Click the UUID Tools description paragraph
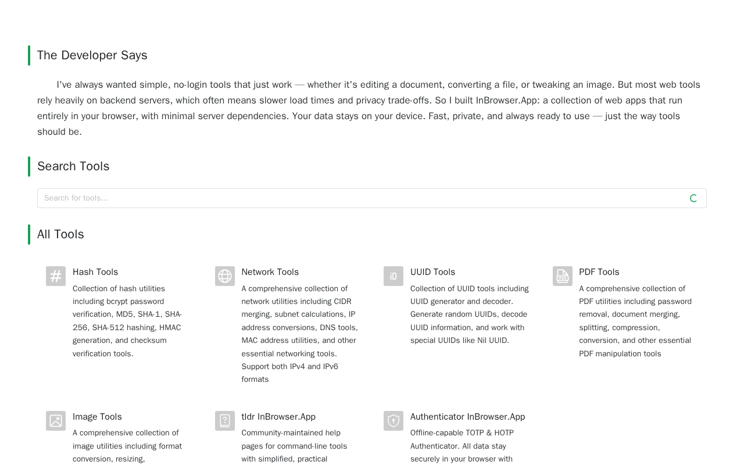The width and height of the screenshot is (744, 465). (x=470, y=314)
